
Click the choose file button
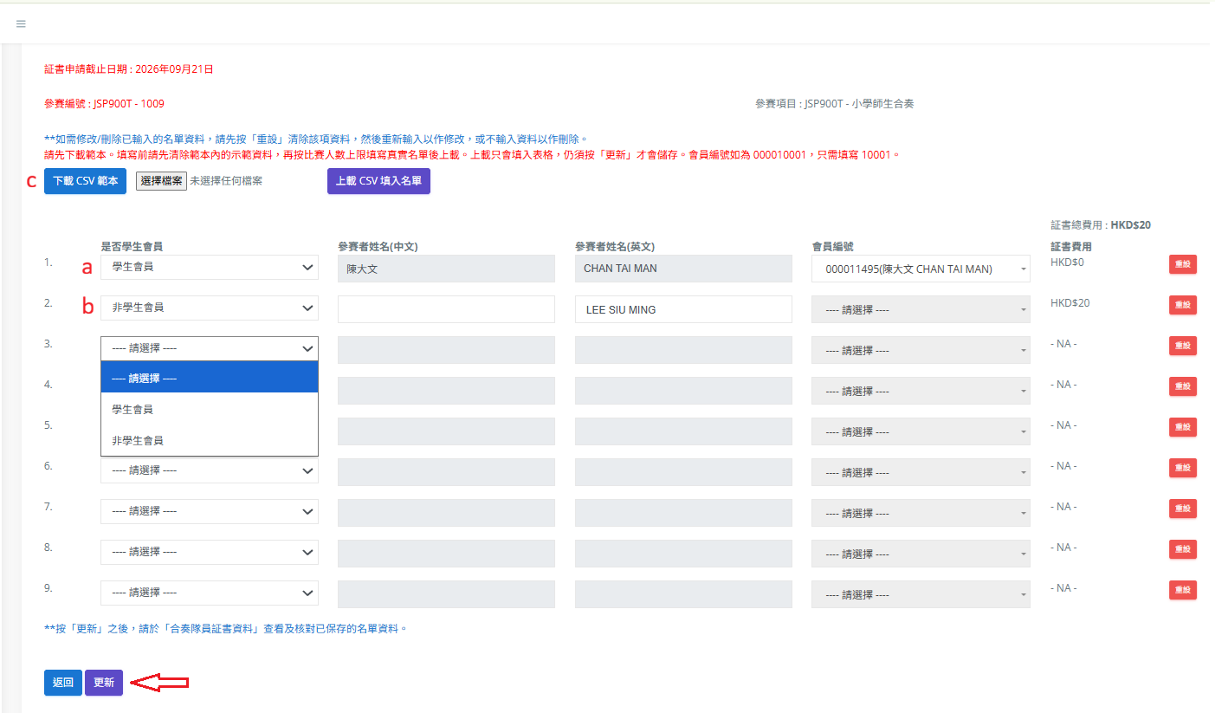[161, 181]
